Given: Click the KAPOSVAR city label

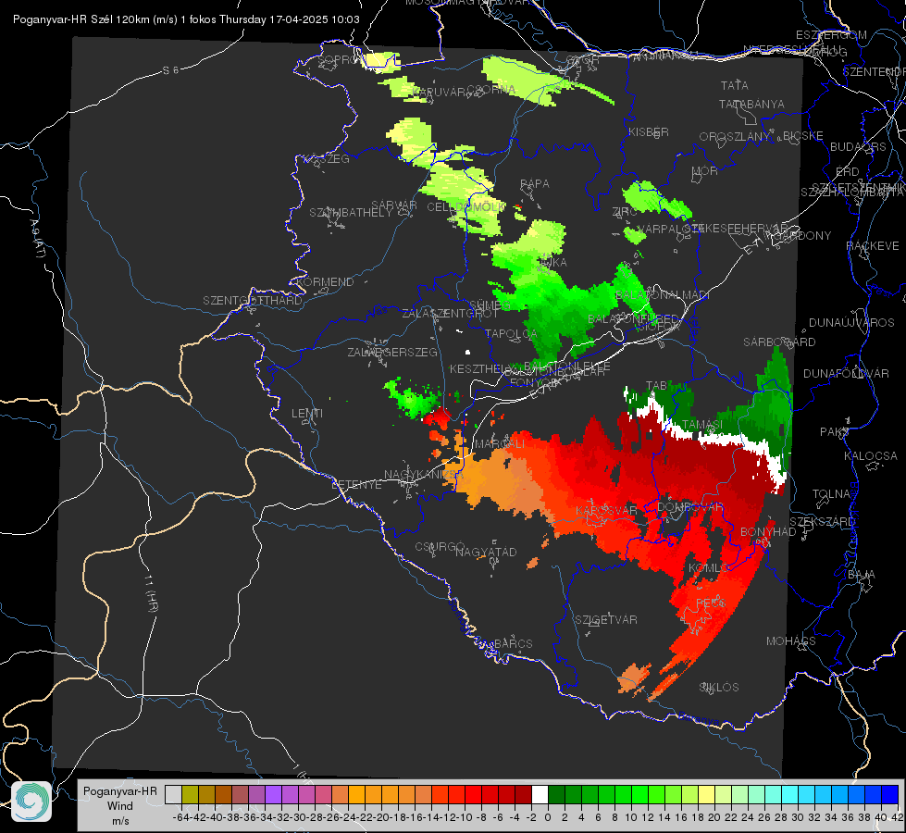Looking at the screenshot, I should (606, 510).
